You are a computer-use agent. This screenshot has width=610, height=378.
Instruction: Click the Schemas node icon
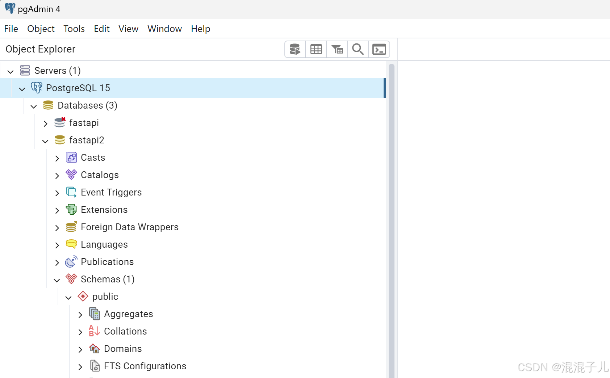tap(71, 279)
